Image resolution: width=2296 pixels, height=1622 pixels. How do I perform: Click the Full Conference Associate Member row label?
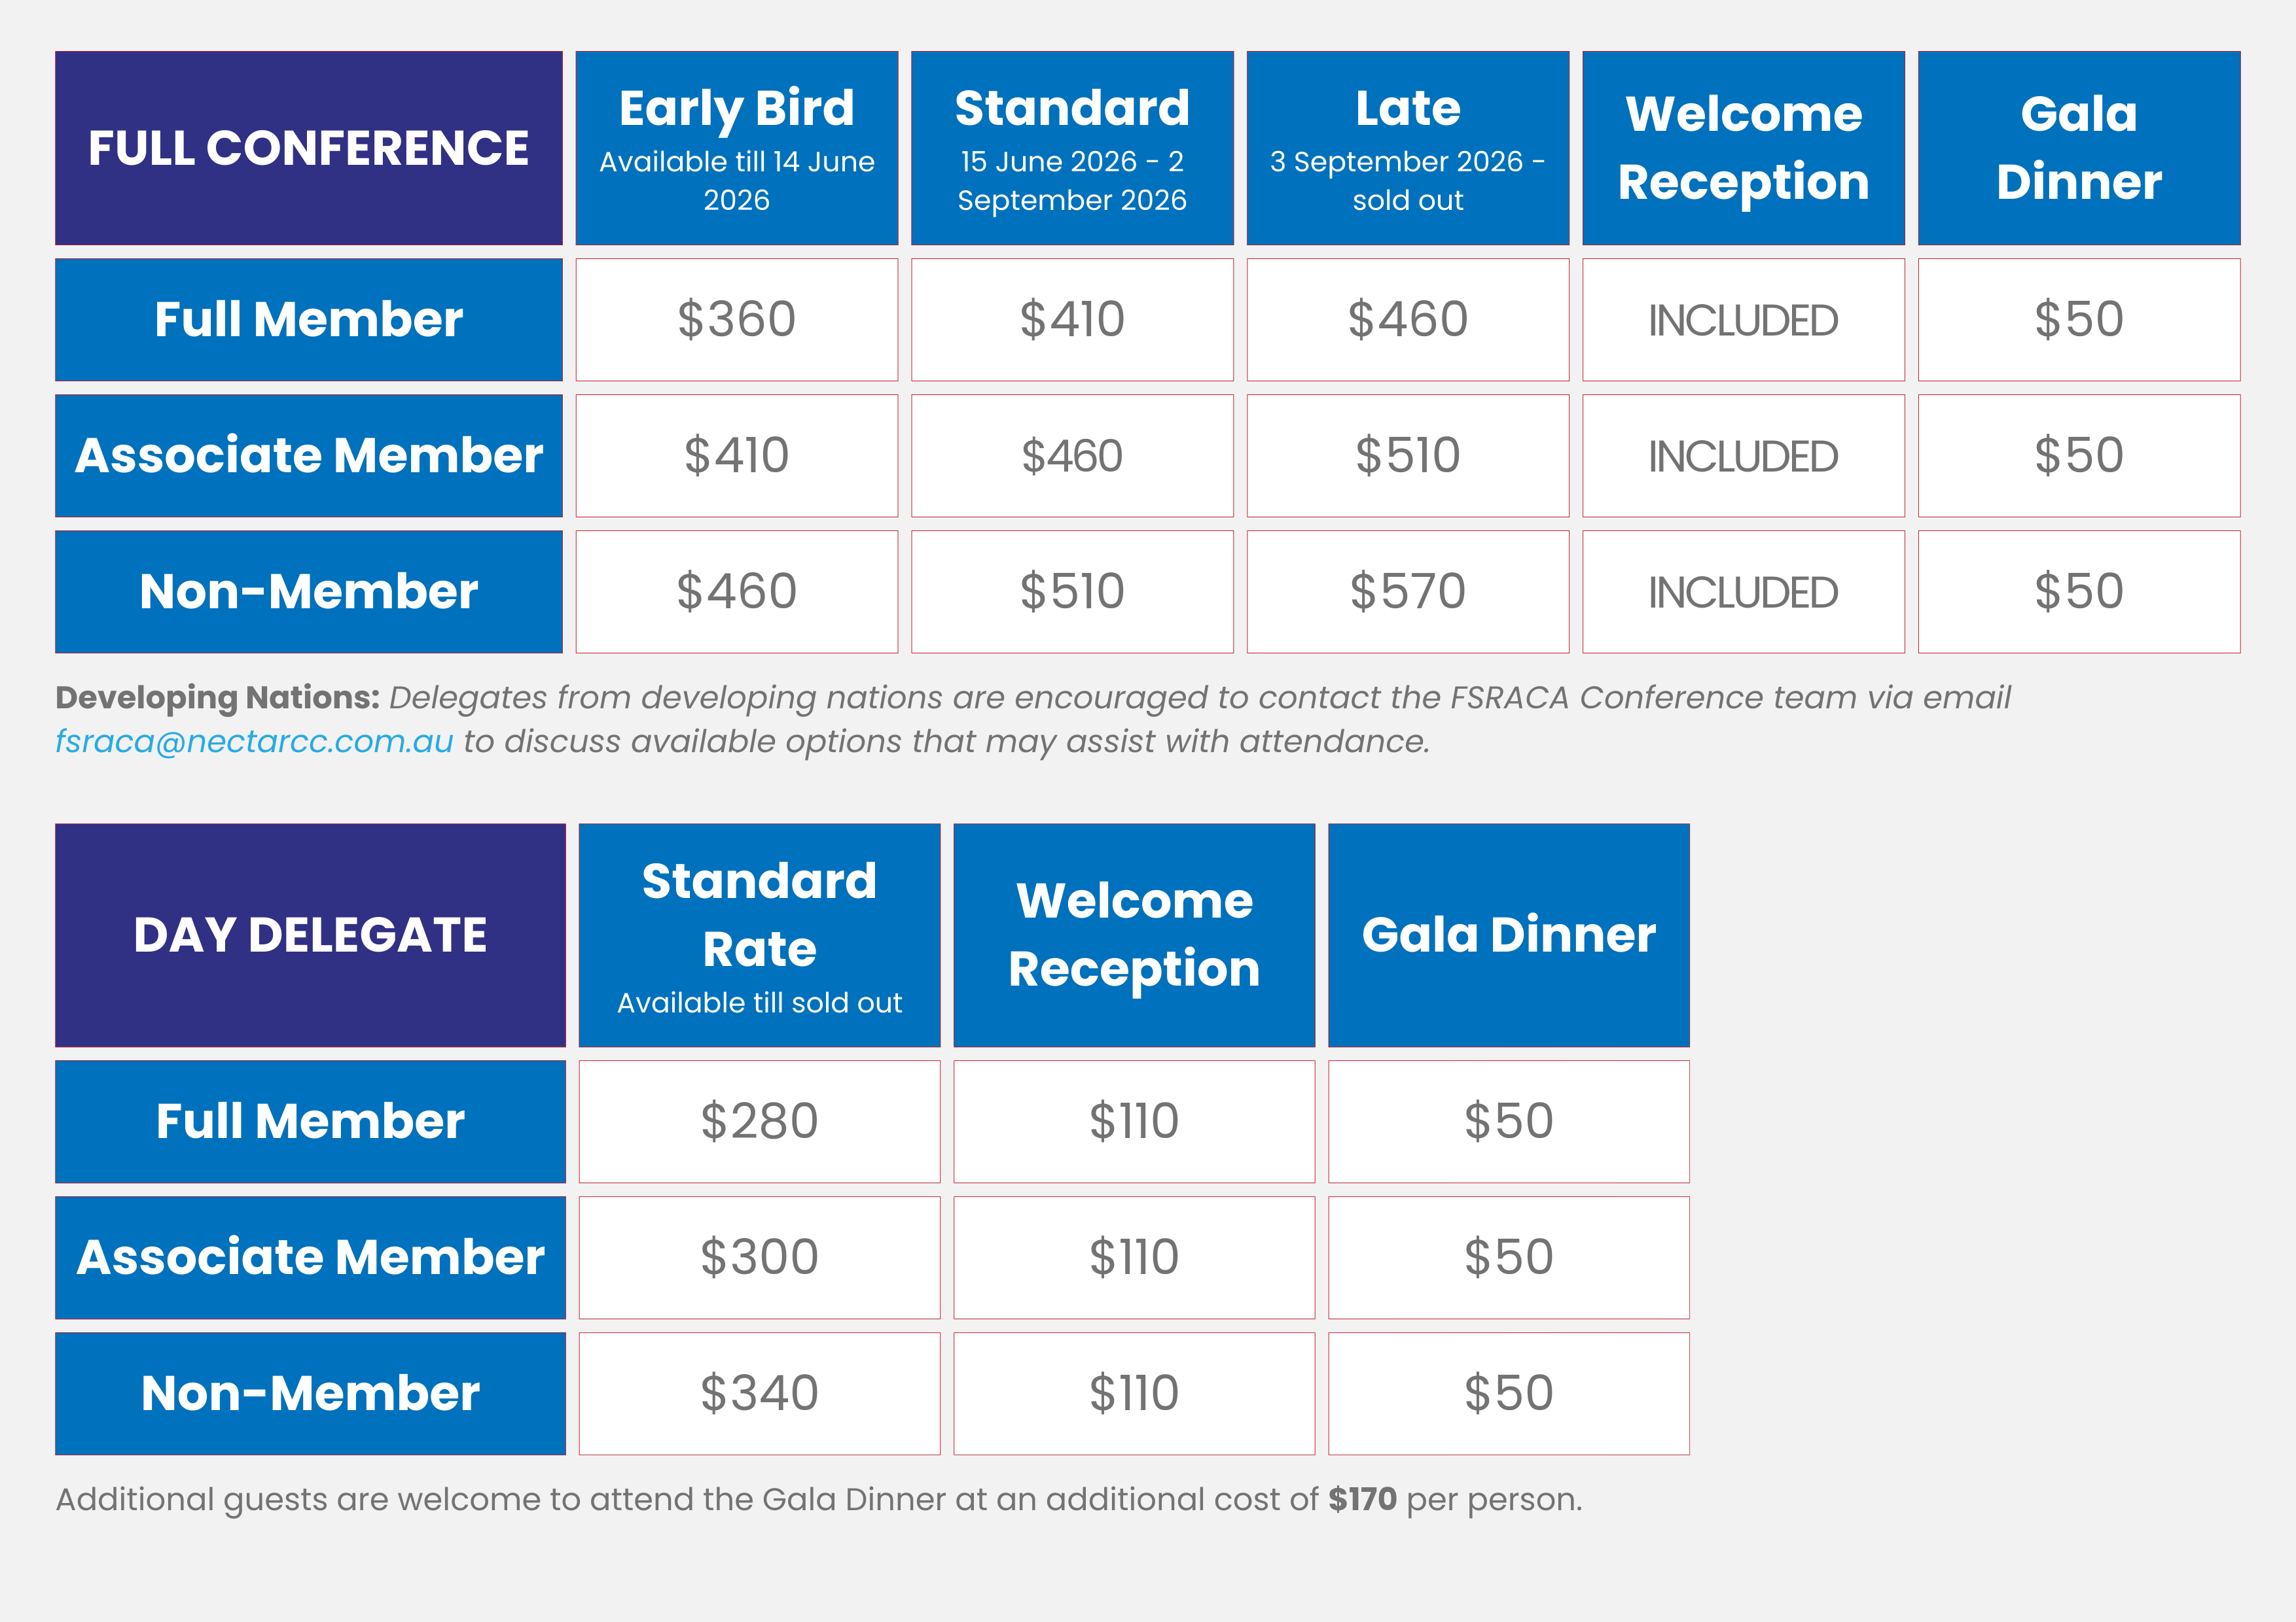coord(308,456)
